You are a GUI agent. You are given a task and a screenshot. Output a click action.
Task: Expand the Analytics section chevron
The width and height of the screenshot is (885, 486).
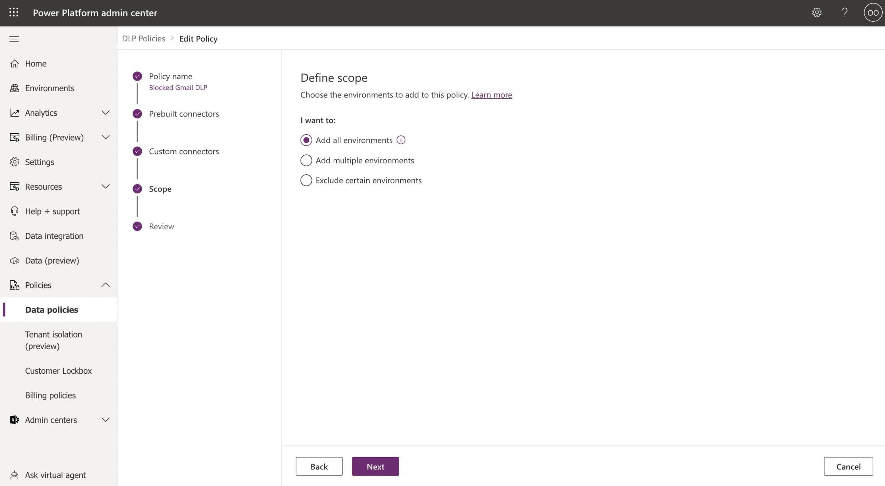click(105, 113)
